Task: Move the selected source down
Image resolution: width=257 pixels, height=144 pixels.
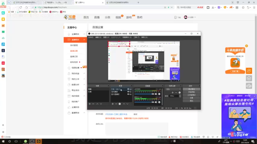Action: [x=128, y=104]
